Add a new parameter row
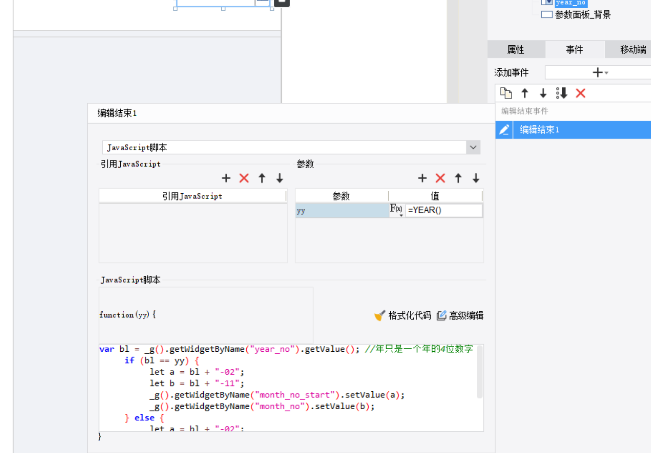The image size is (651, 453). click(x=422, y=178)
